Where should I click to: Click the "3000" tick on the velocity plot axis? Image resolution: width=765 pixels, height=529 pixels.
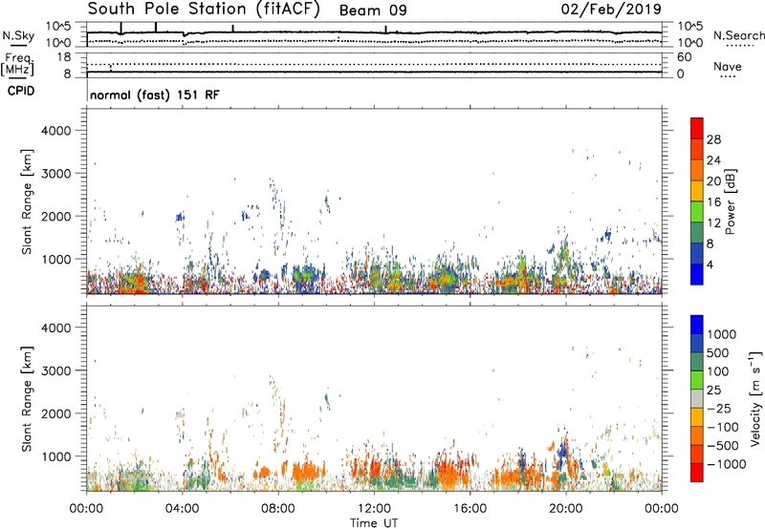click(x=55, y=370)
